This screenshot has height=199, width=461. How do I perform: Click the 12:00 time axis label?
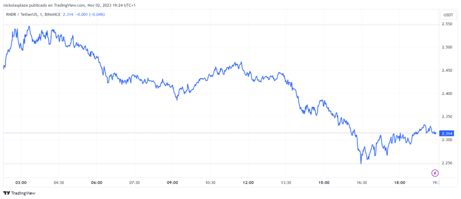(x=248, y=182)
